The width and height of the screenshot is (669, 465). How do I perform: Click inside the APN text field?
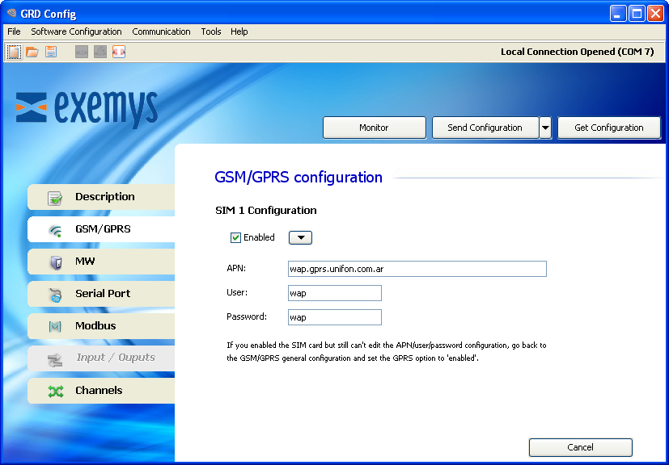coord(417,269)
